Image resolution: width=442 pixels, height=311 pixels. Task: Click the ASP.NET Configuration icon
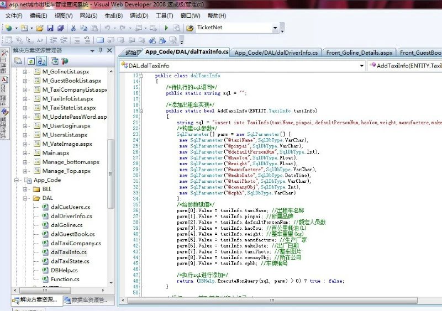(x=65, y=61)
